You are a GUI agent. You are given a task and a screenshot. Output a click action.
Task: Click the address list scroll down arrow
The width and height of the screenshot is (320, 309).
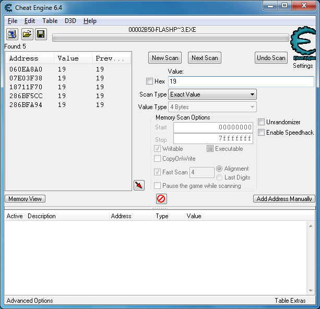point(311,290)
